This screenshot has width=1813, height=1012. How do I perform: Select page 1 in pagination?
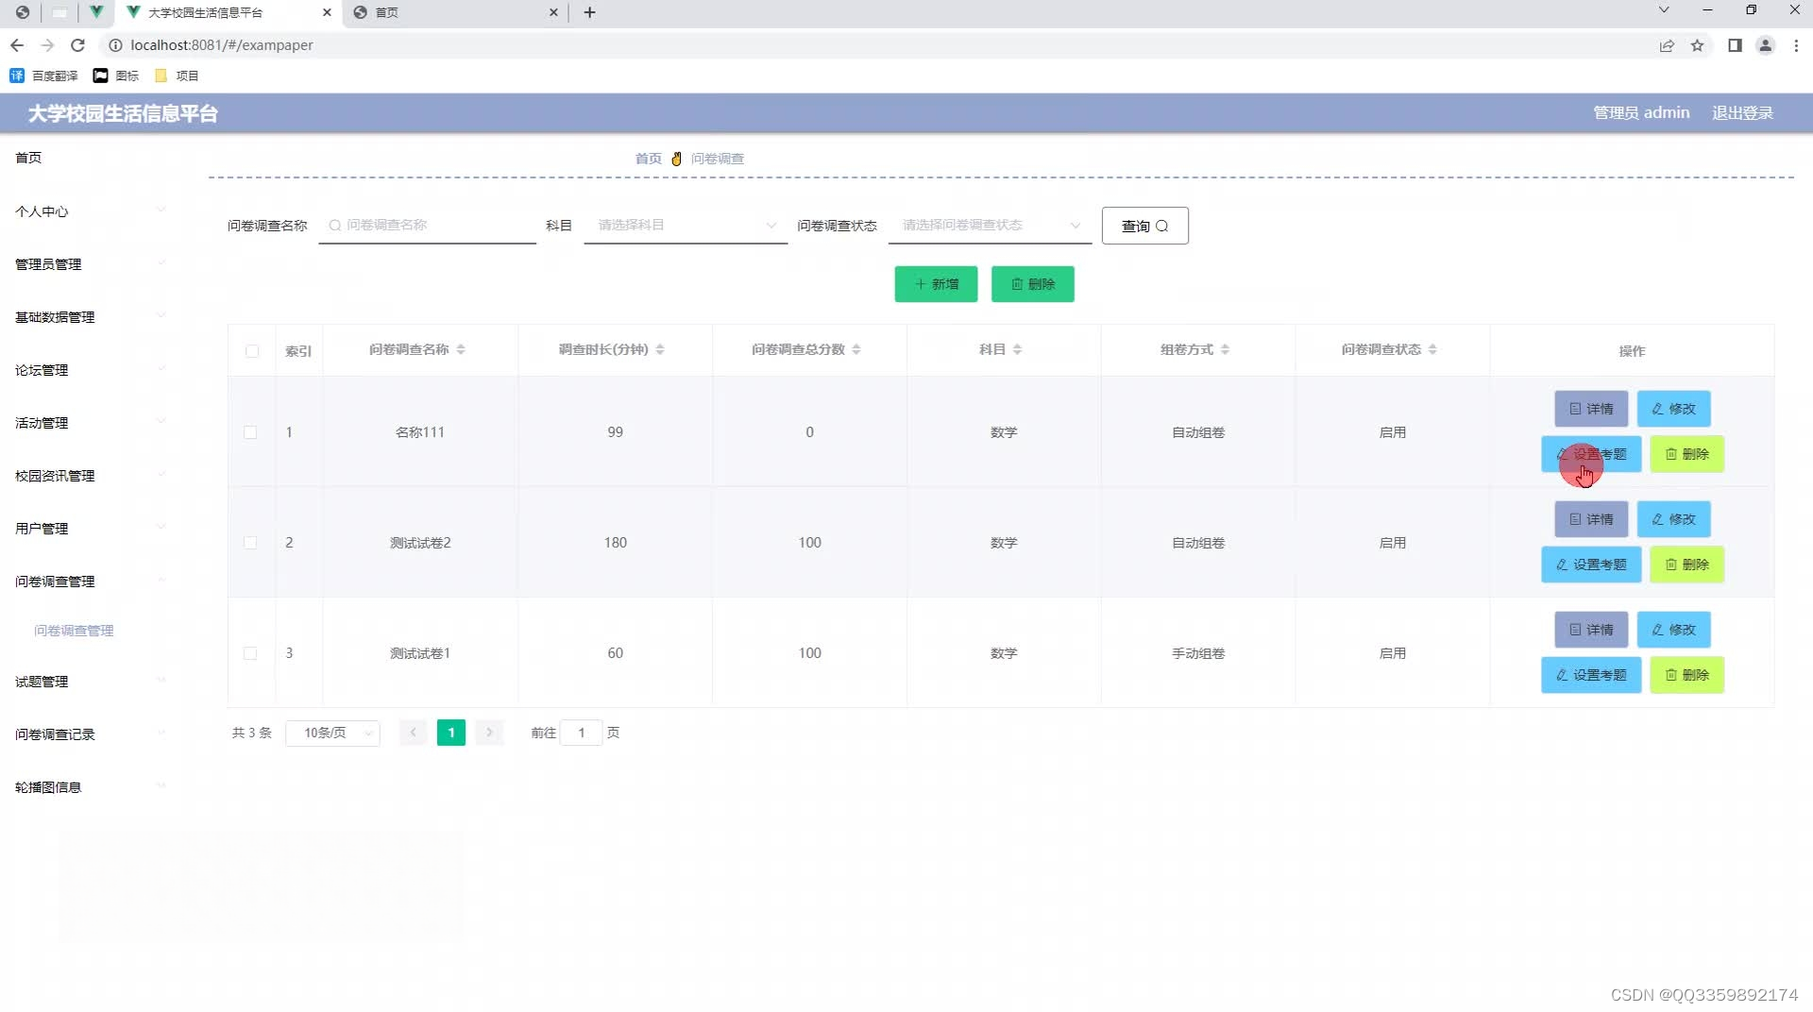[451, 733]
